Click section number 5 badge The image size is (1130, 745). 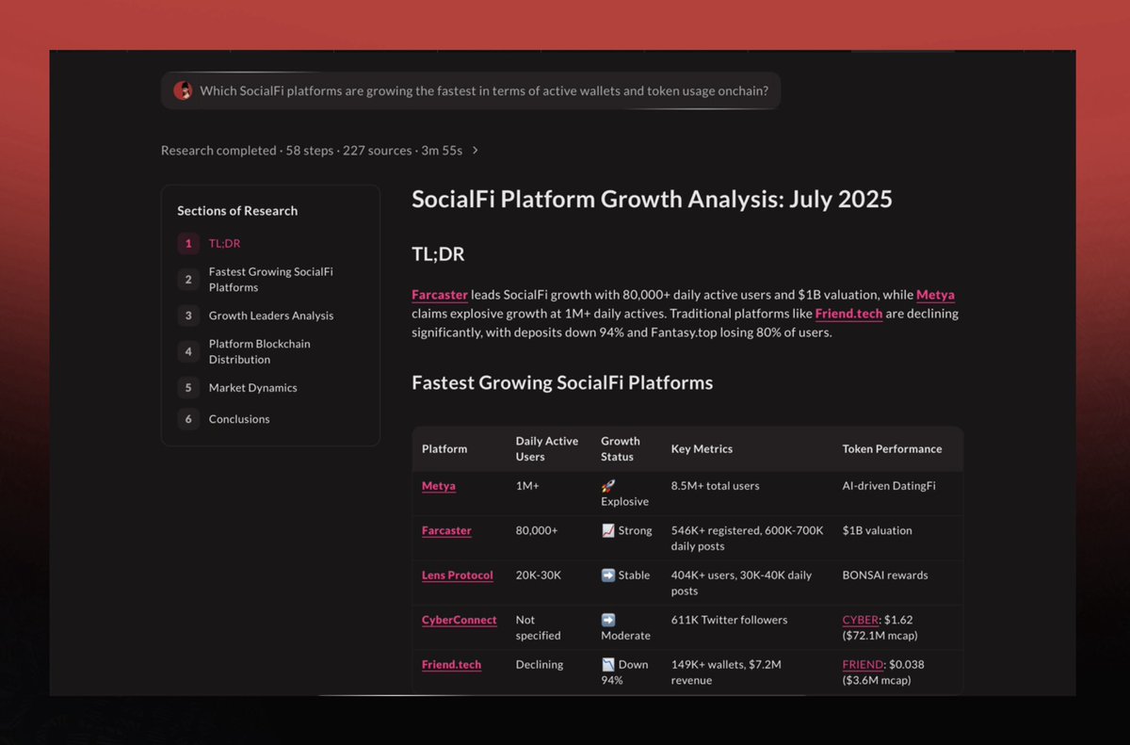[x=188, y=388]
